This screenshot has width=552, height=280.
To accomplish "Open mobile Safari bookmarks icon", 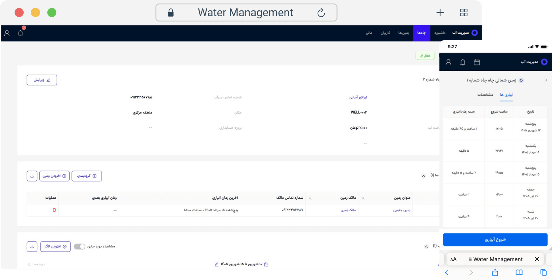I will [519, 272].
